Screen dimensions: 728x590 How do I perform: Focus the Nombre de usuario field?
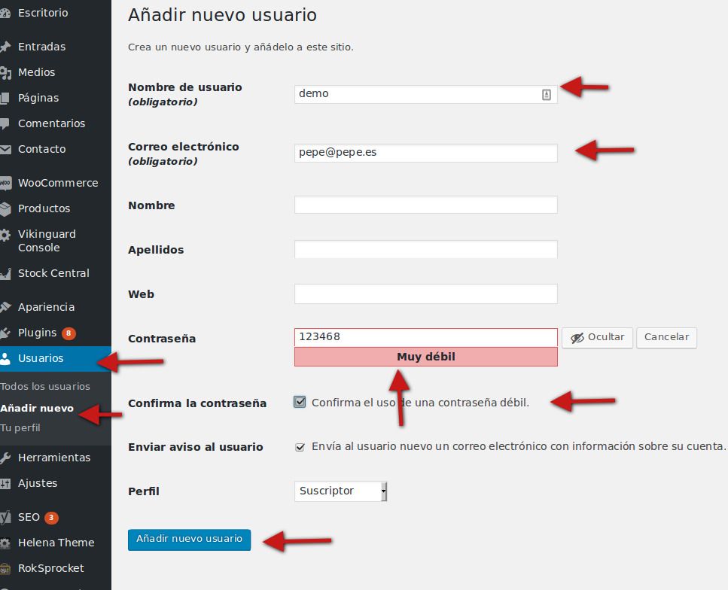[426, 94]
